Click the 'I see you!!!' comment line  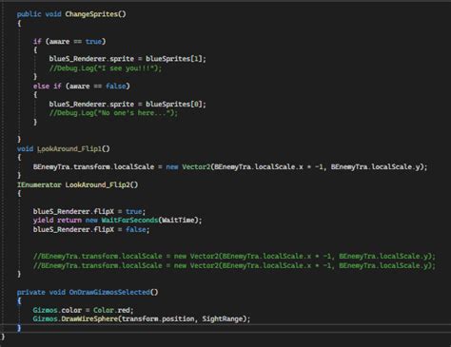point(106,68)
